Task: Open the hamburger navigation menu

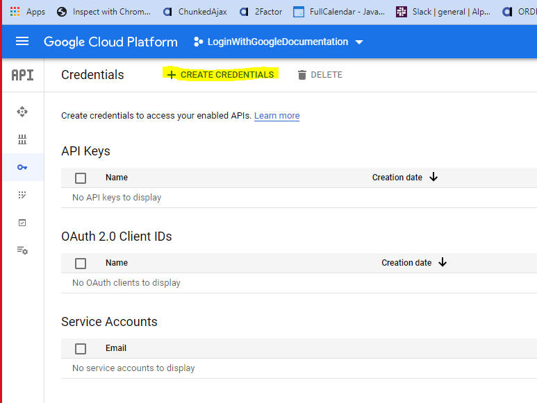Action: tap(22, 42)
